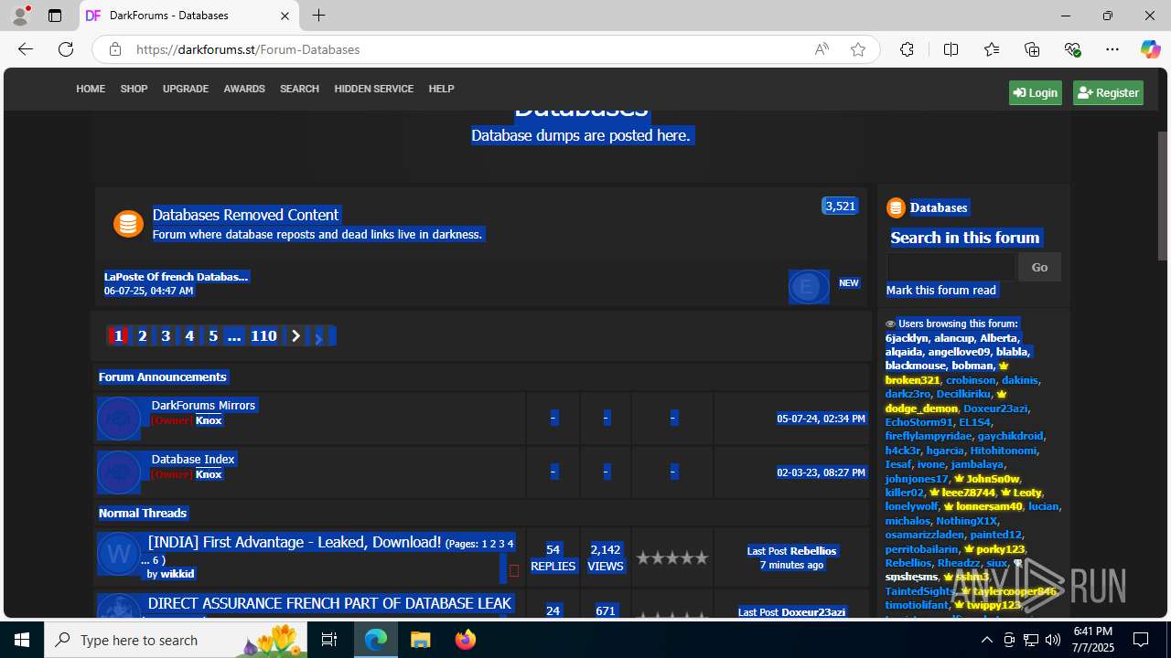The image size is (1171, 658).
Task: Click Mark this forum read link
Action: (940, 290)
